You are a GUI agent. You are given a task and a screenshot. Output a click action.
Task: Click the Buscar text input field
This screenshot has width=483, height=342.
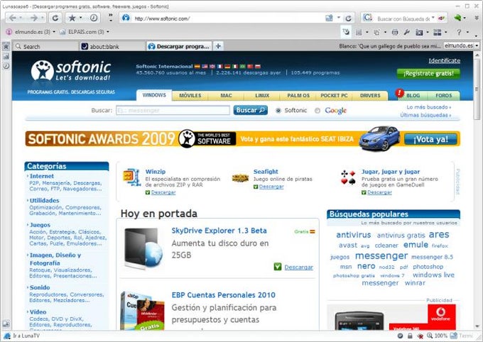[173, 110]
